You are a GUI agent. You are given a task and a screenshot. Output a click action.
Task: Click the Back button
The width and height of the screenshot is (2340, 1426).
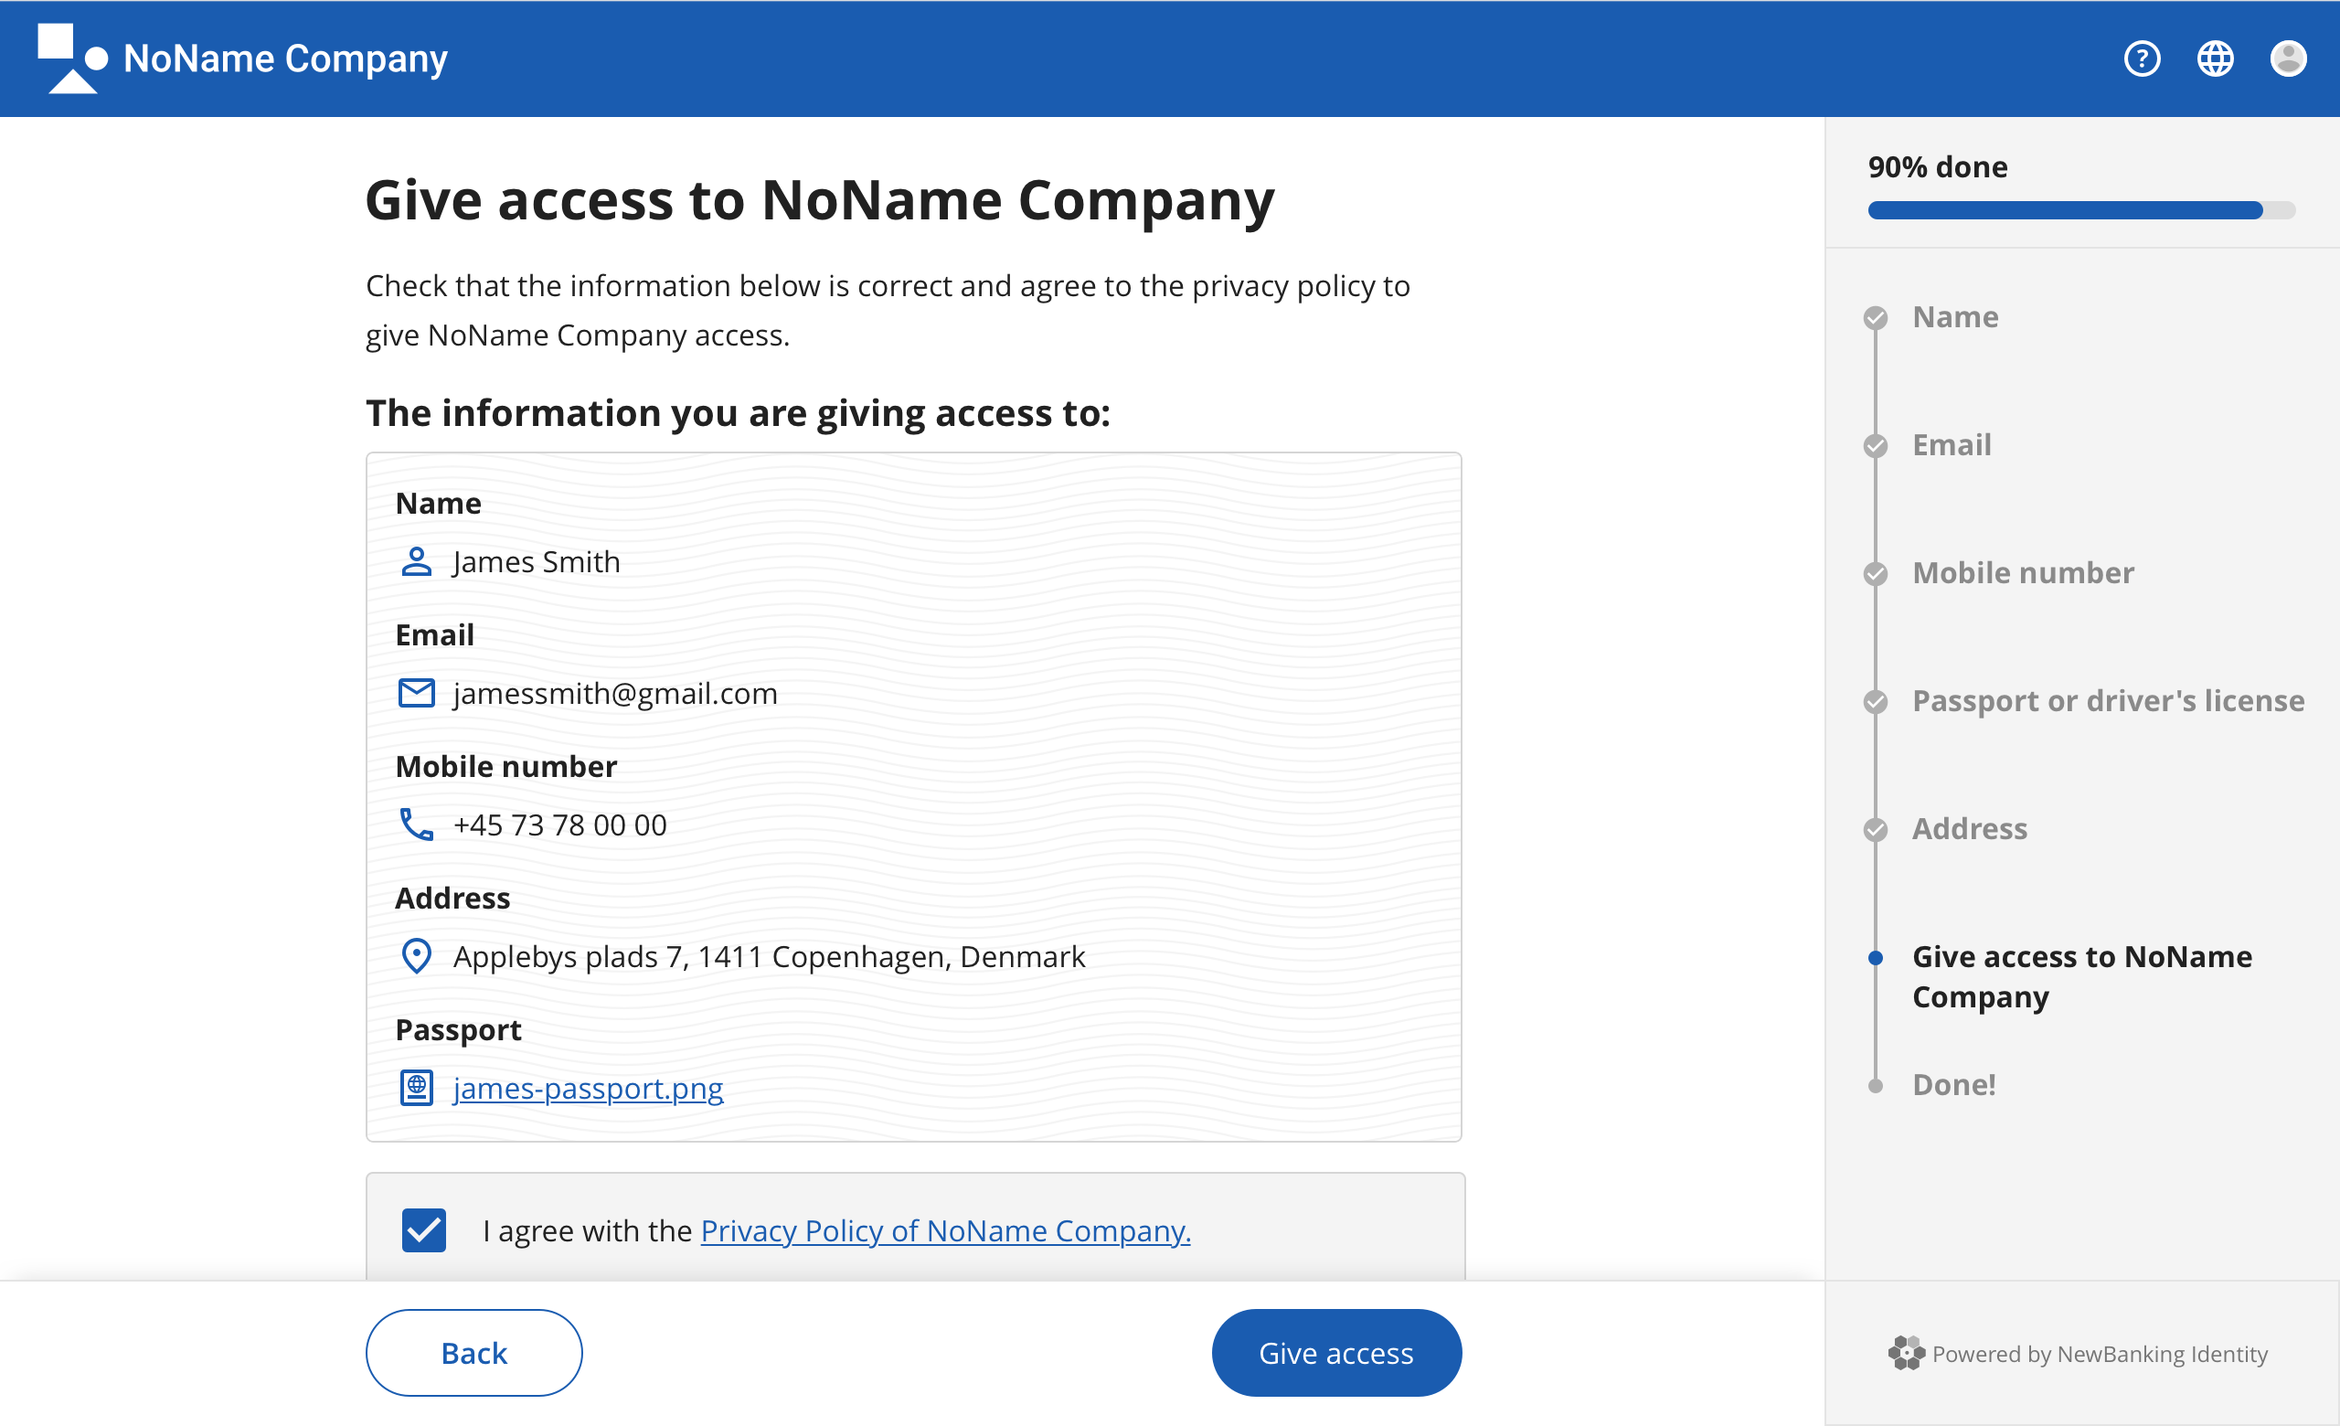coord(473,1353)
